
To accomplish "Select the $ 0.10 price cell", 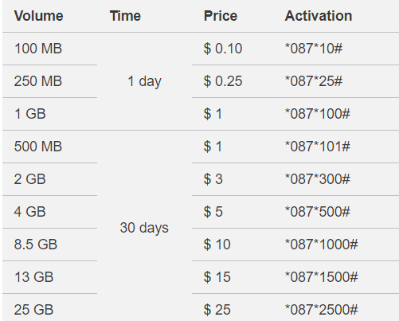I will click(223, 49).
